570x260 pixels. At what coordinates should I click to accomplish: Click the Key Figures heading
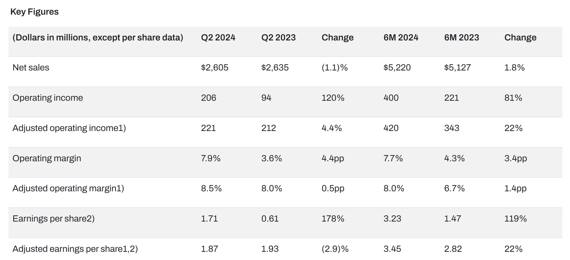(x=34, y=12)
